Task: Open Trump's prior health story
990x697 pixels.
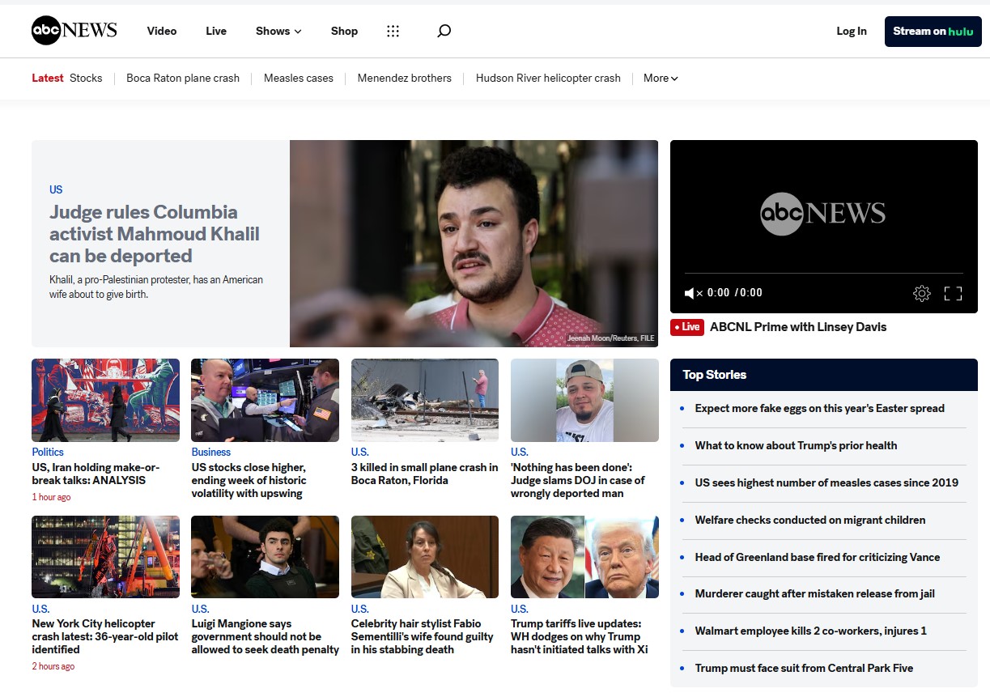Action: click(x=796, y=445)
